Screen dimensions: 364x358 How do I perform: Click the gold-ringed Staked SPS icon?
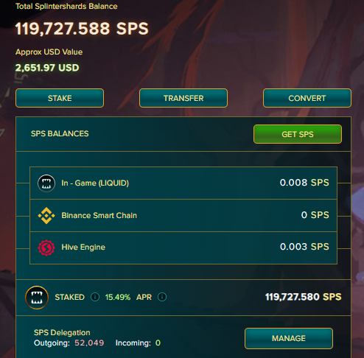37,298
